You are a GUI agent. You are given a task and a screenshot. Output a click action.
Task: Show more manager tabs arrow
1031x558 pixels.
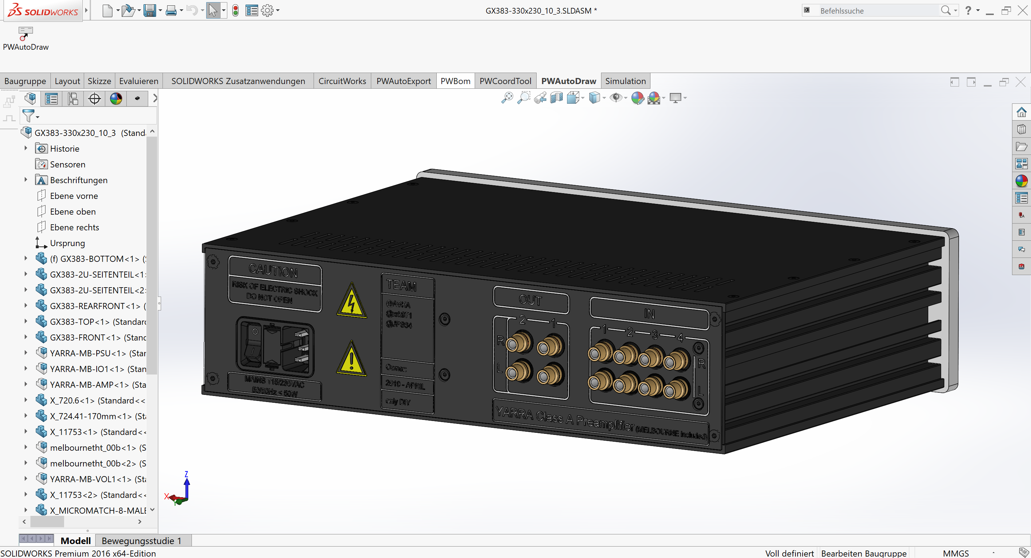pyautogui.click(x=155, y=98)
